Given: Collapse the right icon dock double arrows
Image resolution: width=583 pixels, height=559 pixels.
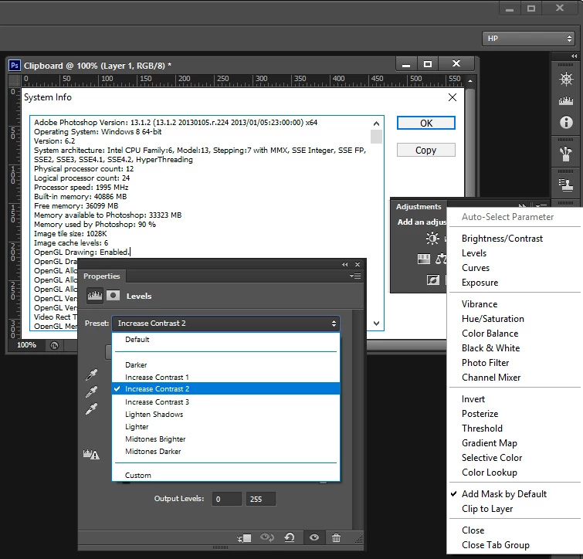Looking at the screenshot, I should (x=574, y=56).
